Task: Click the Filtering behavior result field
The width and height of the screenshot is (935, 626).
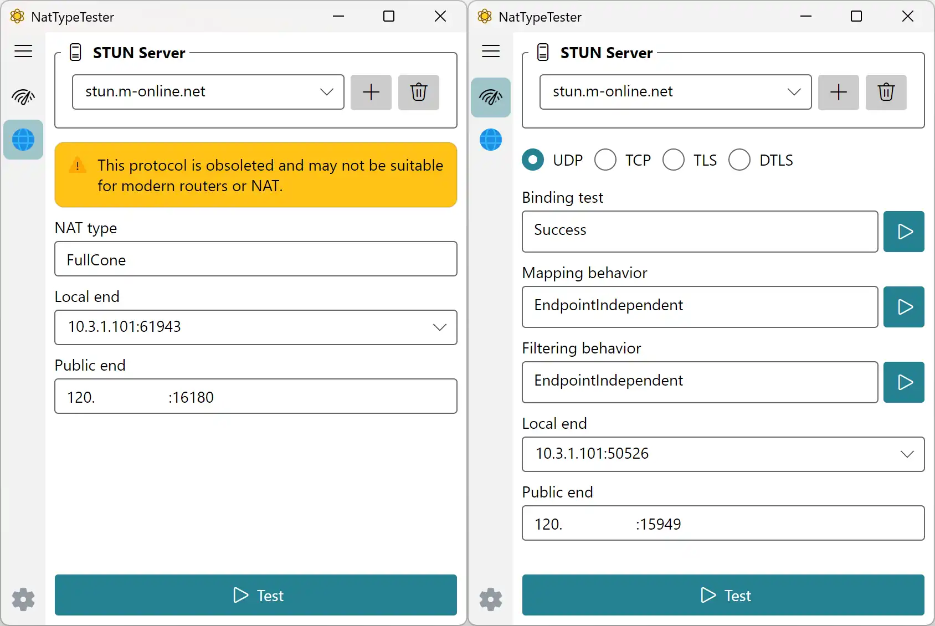Action: click(700, 382)
